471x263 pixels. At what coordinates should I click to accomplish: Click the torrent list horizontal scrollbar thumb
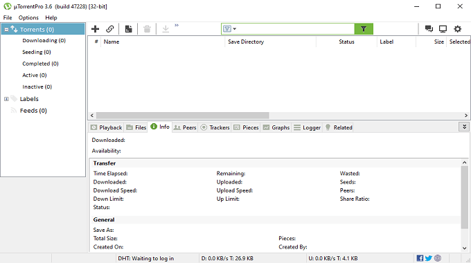click(183, 116)
